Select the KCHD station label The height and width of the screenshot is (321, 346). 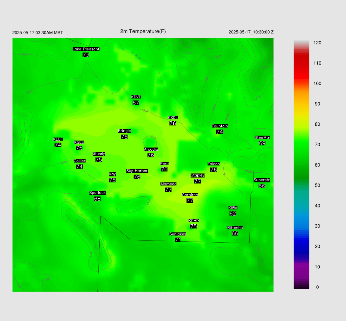194,221
